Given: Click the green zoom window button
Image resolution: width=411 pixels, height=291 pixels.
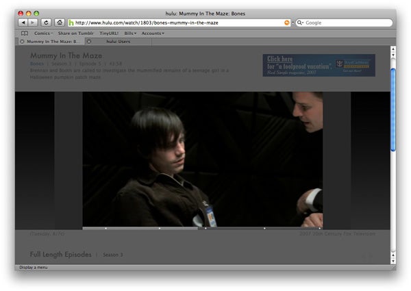Looking at the screenshot, I should pyautogui.click(x=36, y=14).
